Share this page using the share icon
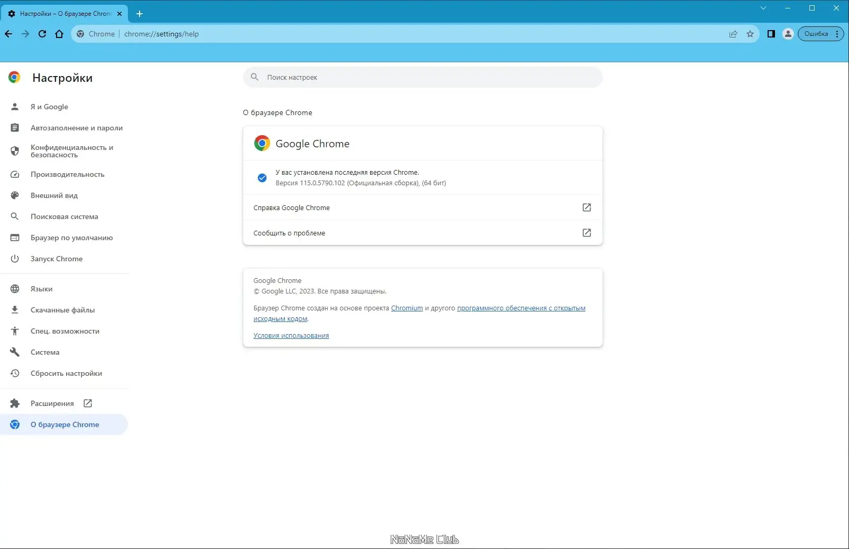Screen dimensions: 849x549 coord(733,34)
